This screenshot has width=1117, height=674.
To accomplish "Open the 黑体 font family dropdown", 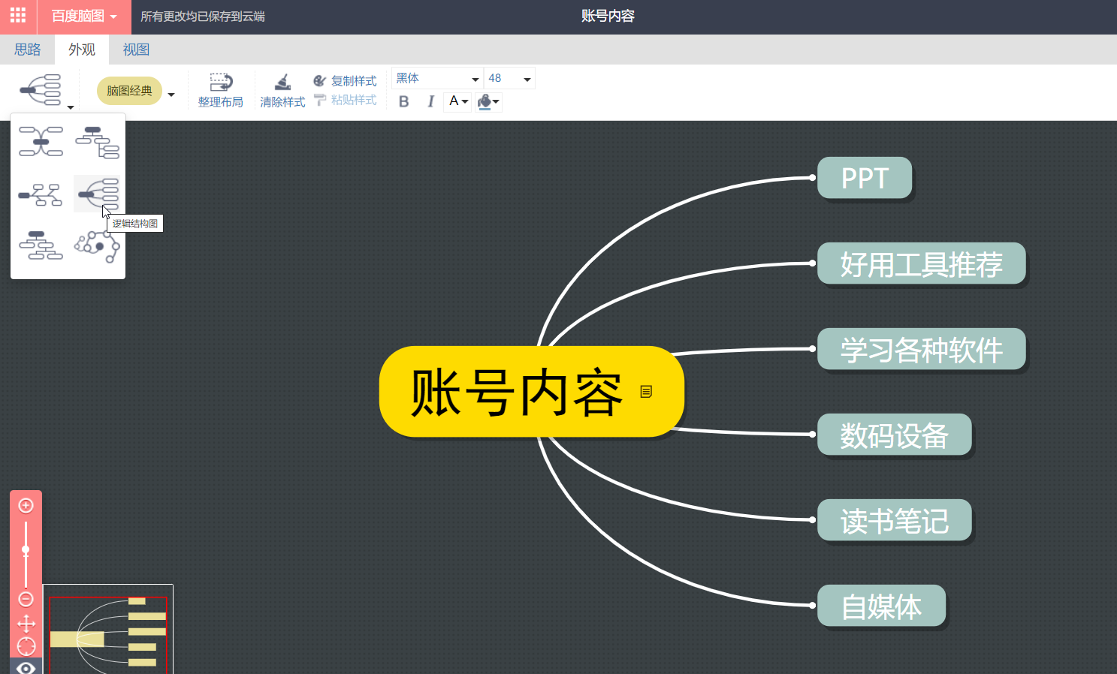I will 437,78.
